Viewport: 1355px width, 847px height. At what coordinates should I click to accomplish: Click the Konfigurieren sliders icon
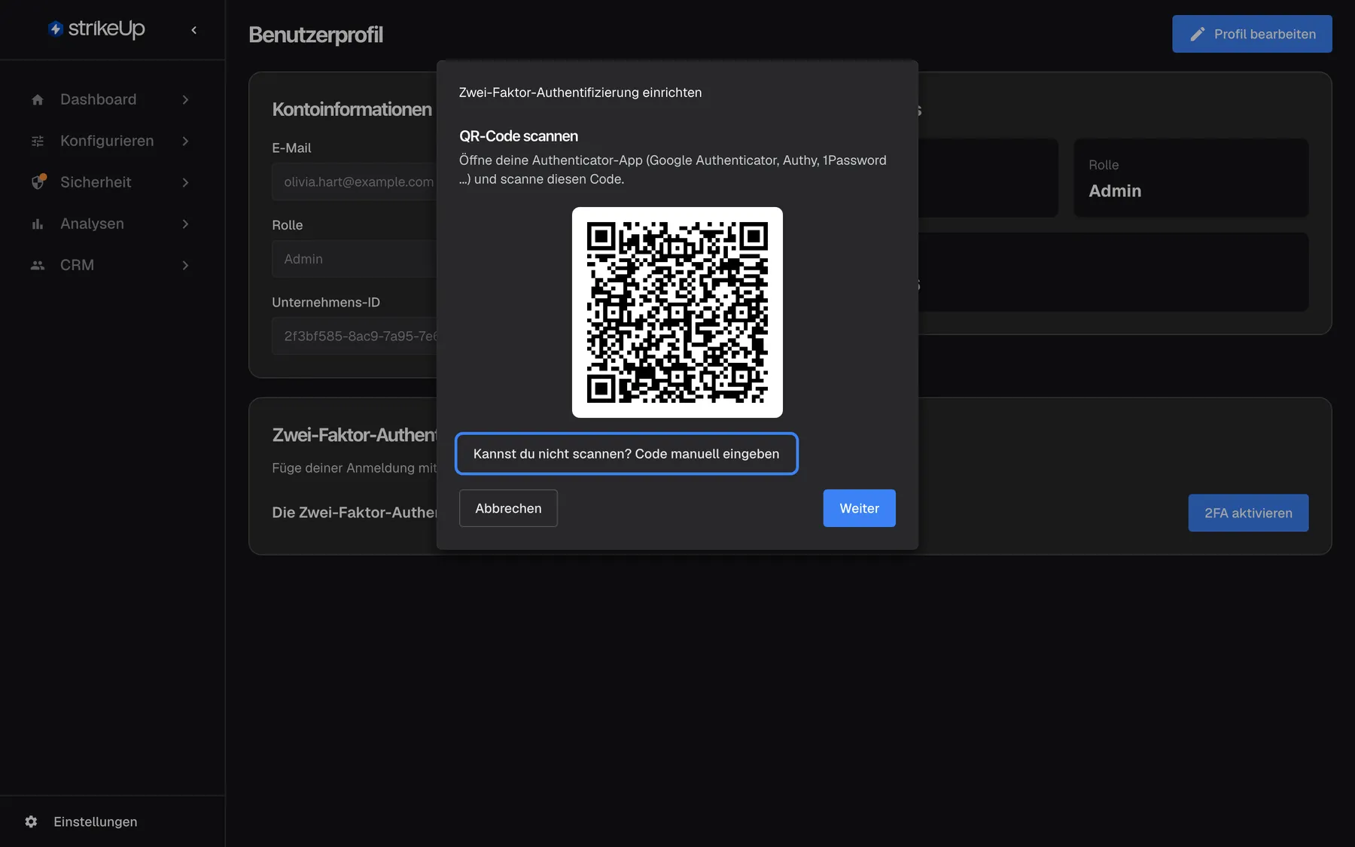pos(38,141)
